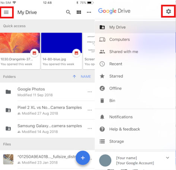This screenshot has width=176, height=170.
Task: Click the image badge on 1030.OrangeInk card
Action: click(34, 53)
